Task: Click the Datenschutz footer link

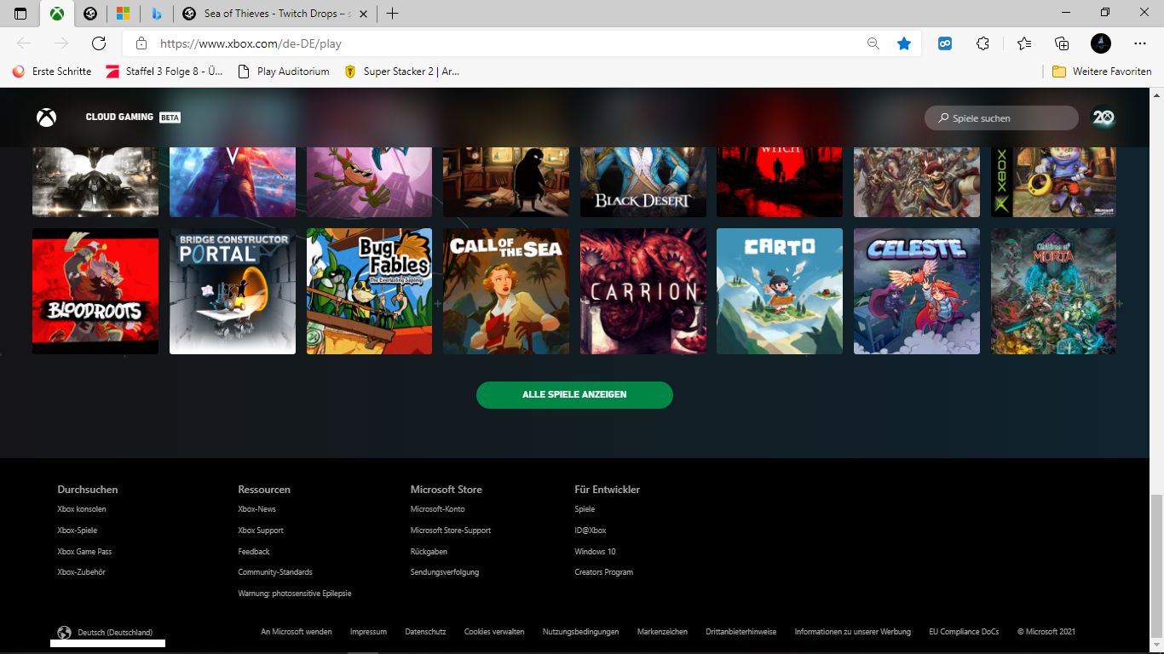Action: pos(425,632)
